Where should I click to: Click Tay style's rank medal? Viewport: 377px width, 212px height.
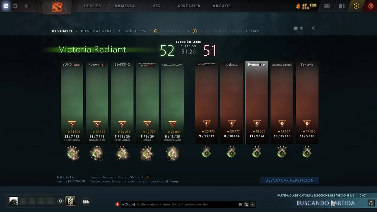click(x=307, y=152)
